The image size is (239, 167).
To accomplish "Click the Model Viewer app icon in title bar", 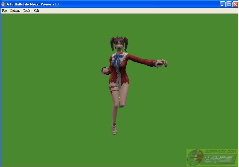I will coord(3,4).
